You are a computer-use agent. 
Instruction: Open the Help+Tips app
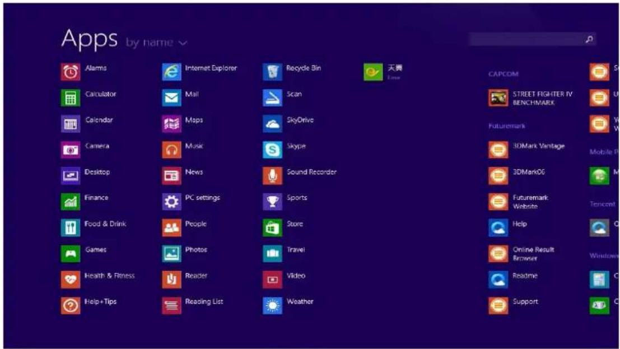point(71,305)
